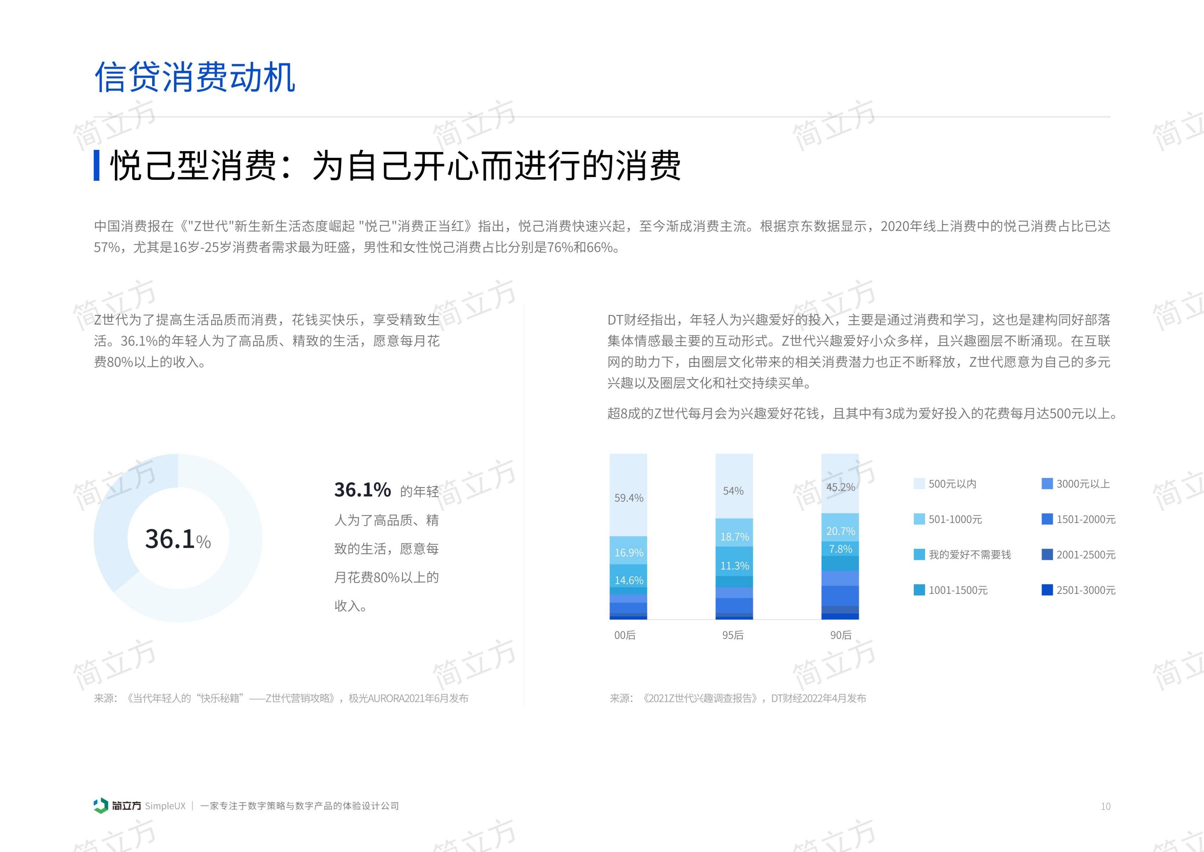1204x852 pixels.
Task: Click the 14.6% segment of 00后 bar
Action: pyautogui.click(x=628, y=576)
